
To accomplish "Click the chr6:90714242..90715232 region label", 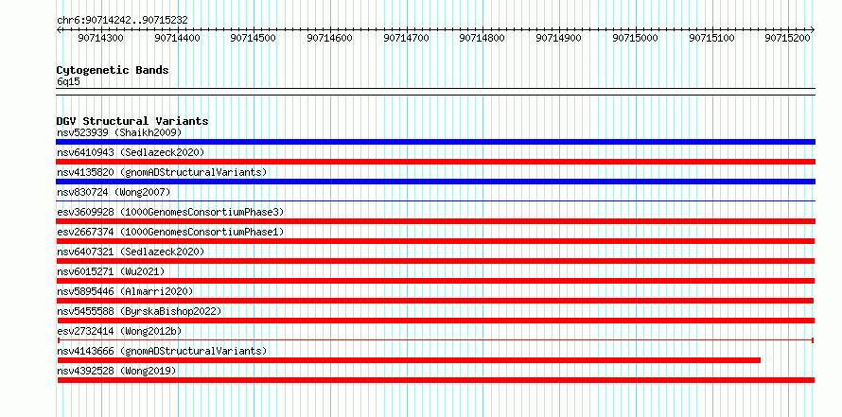I will pyautogui.click(x=122, y=20).
